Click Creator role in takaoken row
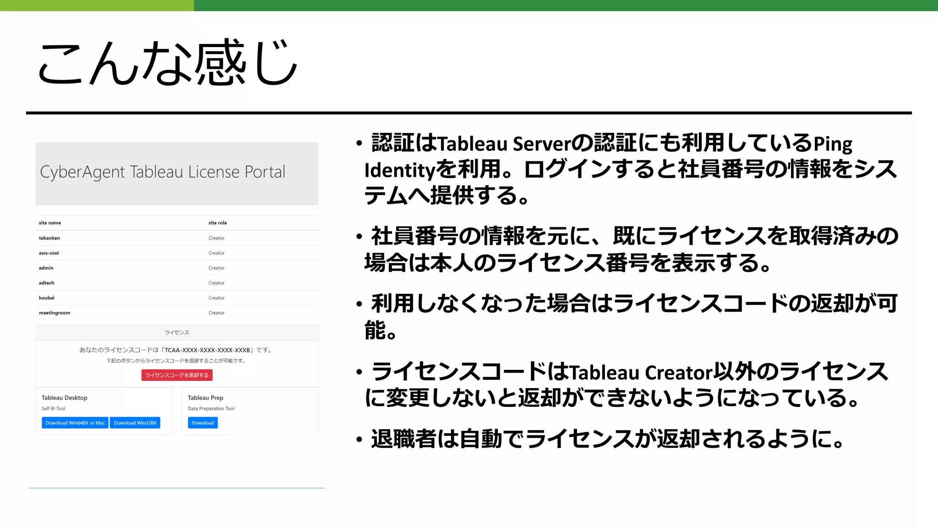Screen dimensions: 938x528 pos(217,238)
